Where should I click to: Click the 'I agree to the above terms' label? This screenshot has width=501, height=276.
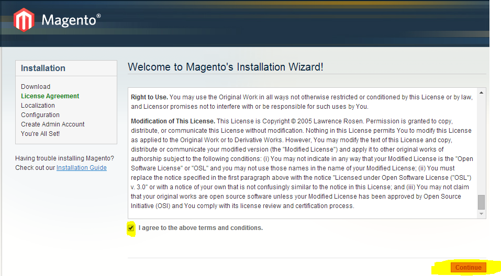tap(201, 228)
